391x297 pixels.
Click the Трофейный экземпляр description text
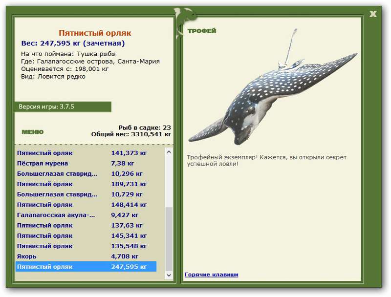266,161
